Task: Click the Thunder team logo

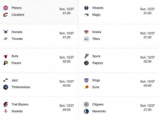Action: (x=6, y=39)
